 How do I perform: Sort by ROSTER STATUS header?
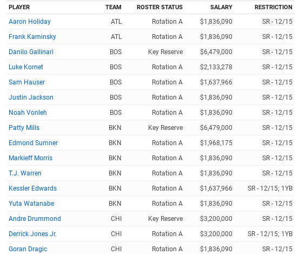(x=160, y=7)
